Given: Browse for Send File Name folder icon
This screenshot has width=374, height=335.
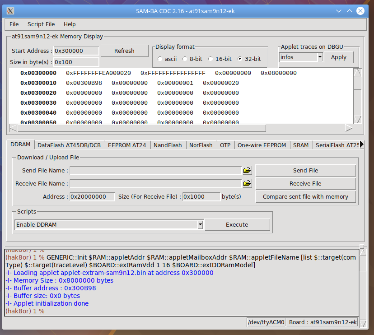Looking at the screenshot, I should tap(247, 170).
